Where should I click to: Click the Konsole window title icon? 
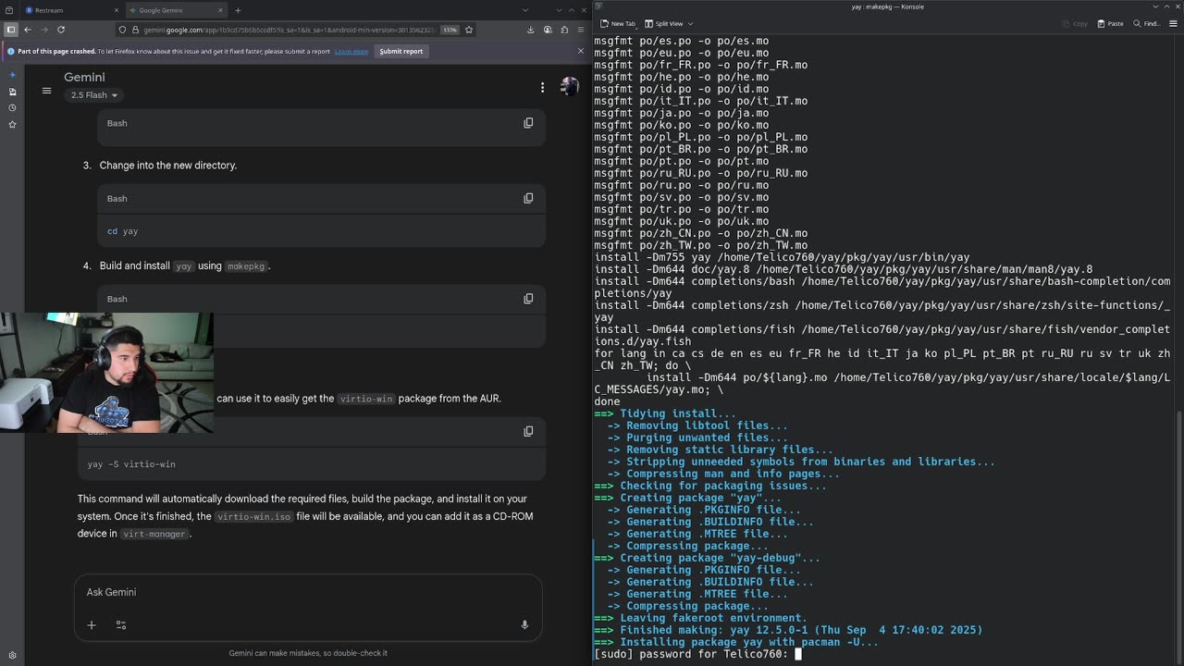point(599,6)
